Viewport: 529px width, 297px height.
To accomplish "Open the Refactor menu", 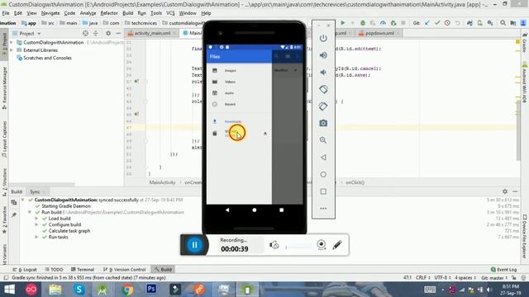I will point(109,13).
